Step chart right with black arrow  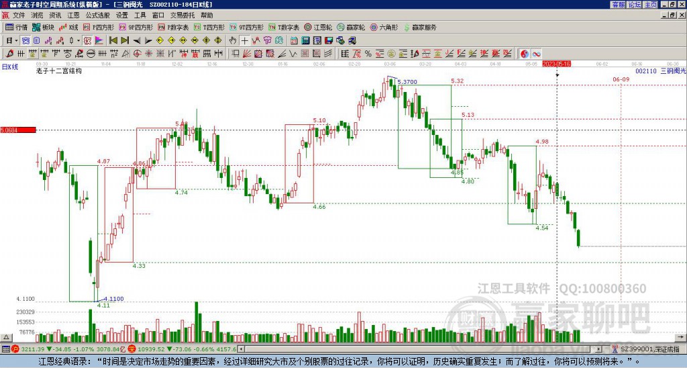(x=148, y=41)
